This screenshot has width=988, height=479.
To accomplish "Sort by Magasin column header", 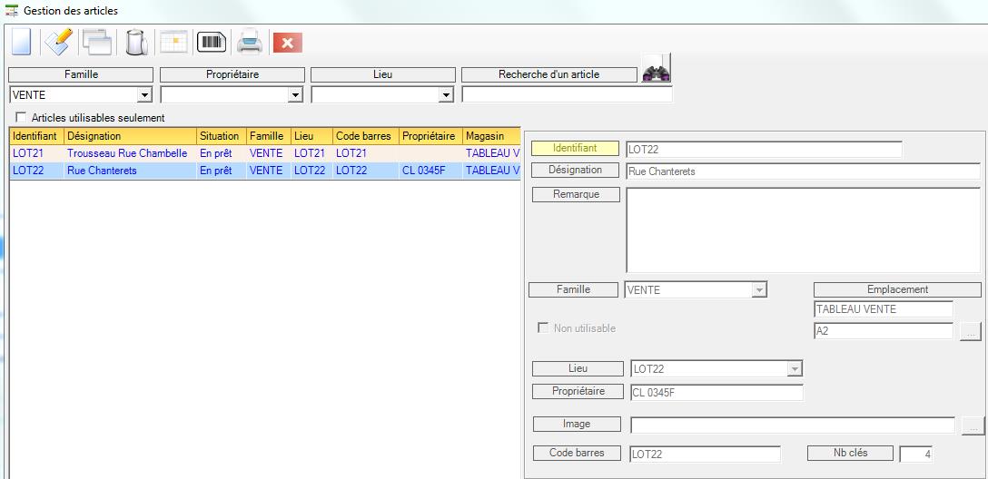I will 491,136.
